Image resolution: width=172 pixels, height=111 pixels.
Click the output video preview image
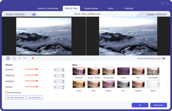[x=128, y=36]
